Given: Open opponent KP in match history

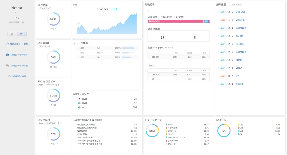Looking at the screenshot, I should click(x=237, y=76).
